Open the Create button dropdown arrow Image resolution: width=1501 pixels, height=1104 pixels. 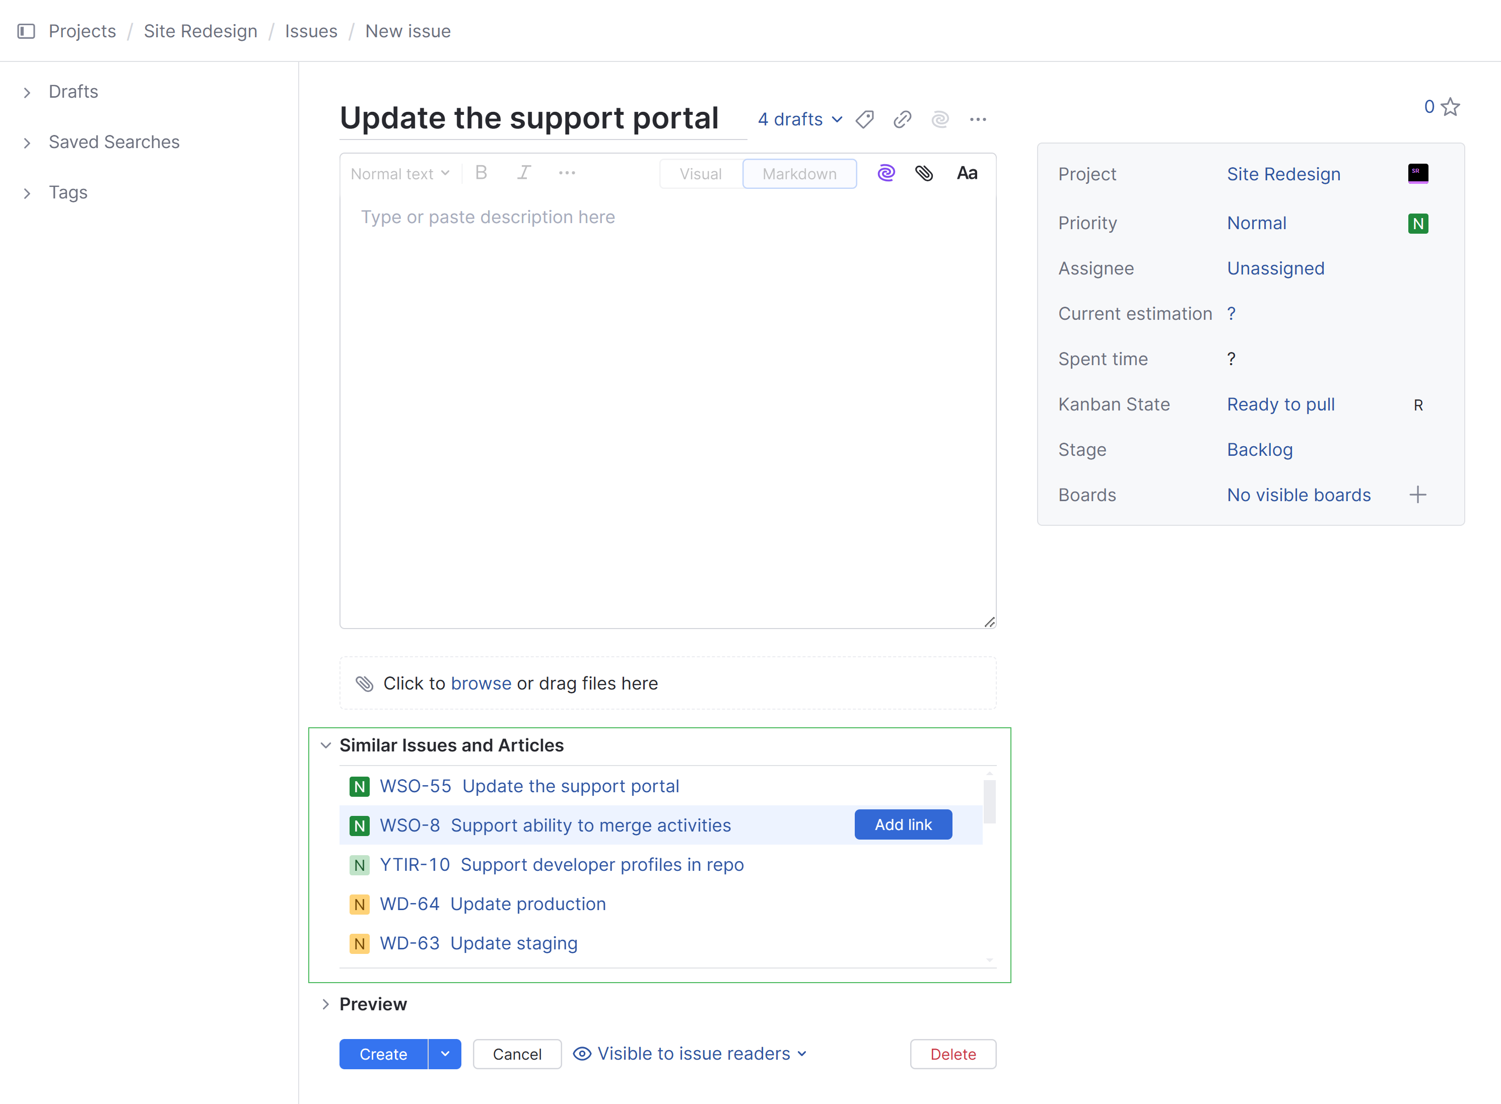coord(445,1054)
